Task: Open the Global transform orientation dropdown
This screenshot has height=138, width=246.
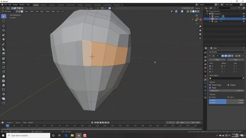Action: 91,8
